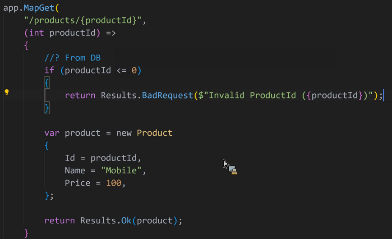Click the Product type name after new

pos(155,133)
